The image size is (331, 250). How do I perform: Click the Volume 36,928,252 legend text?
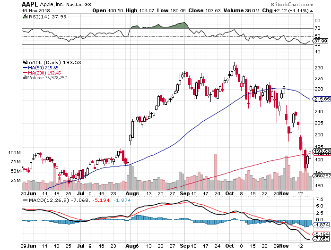(x=47, y=78)
